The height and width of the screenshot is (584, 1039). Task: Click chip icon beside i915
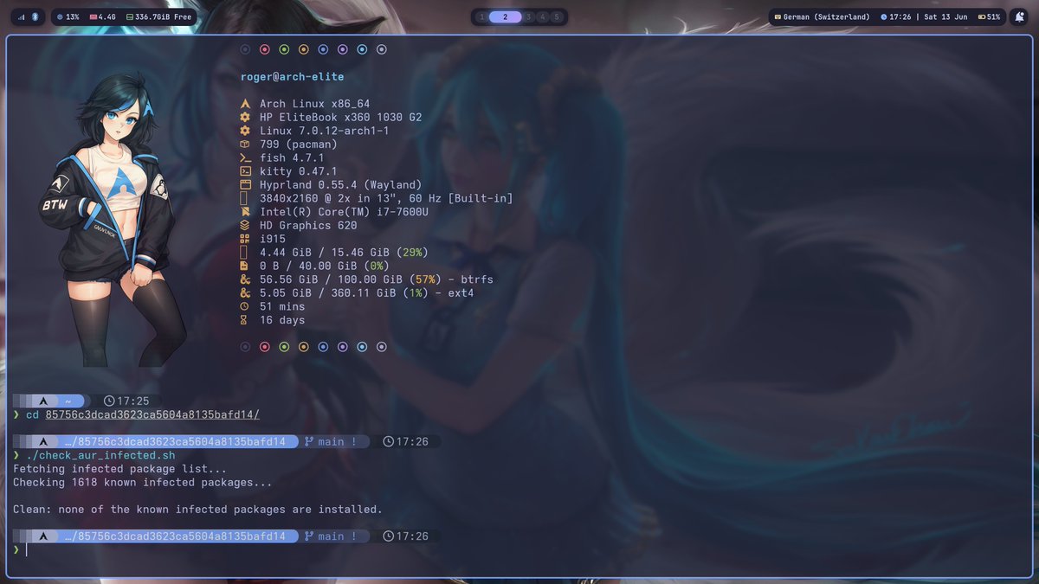coord(245,239)
